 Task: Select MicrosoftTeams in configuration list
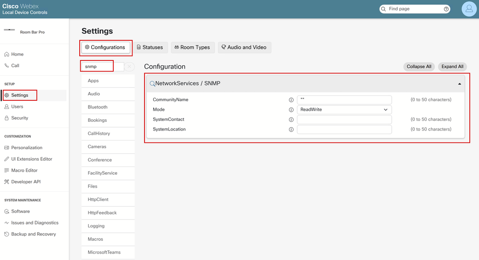coord(108,252)
